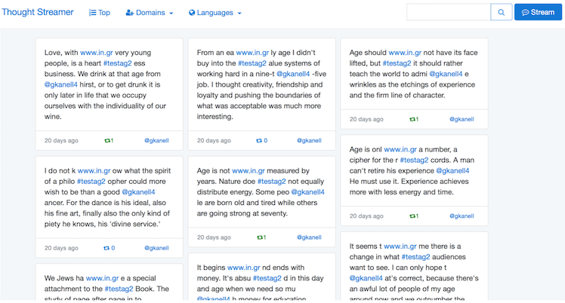The image size is (565, 303).
Task: Click the caret arrow next to Domains
Action: (x=171, y=13)
